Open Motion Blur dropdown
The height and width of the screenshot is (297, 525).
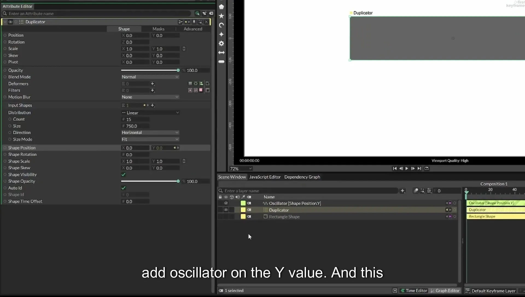(150, 97)
